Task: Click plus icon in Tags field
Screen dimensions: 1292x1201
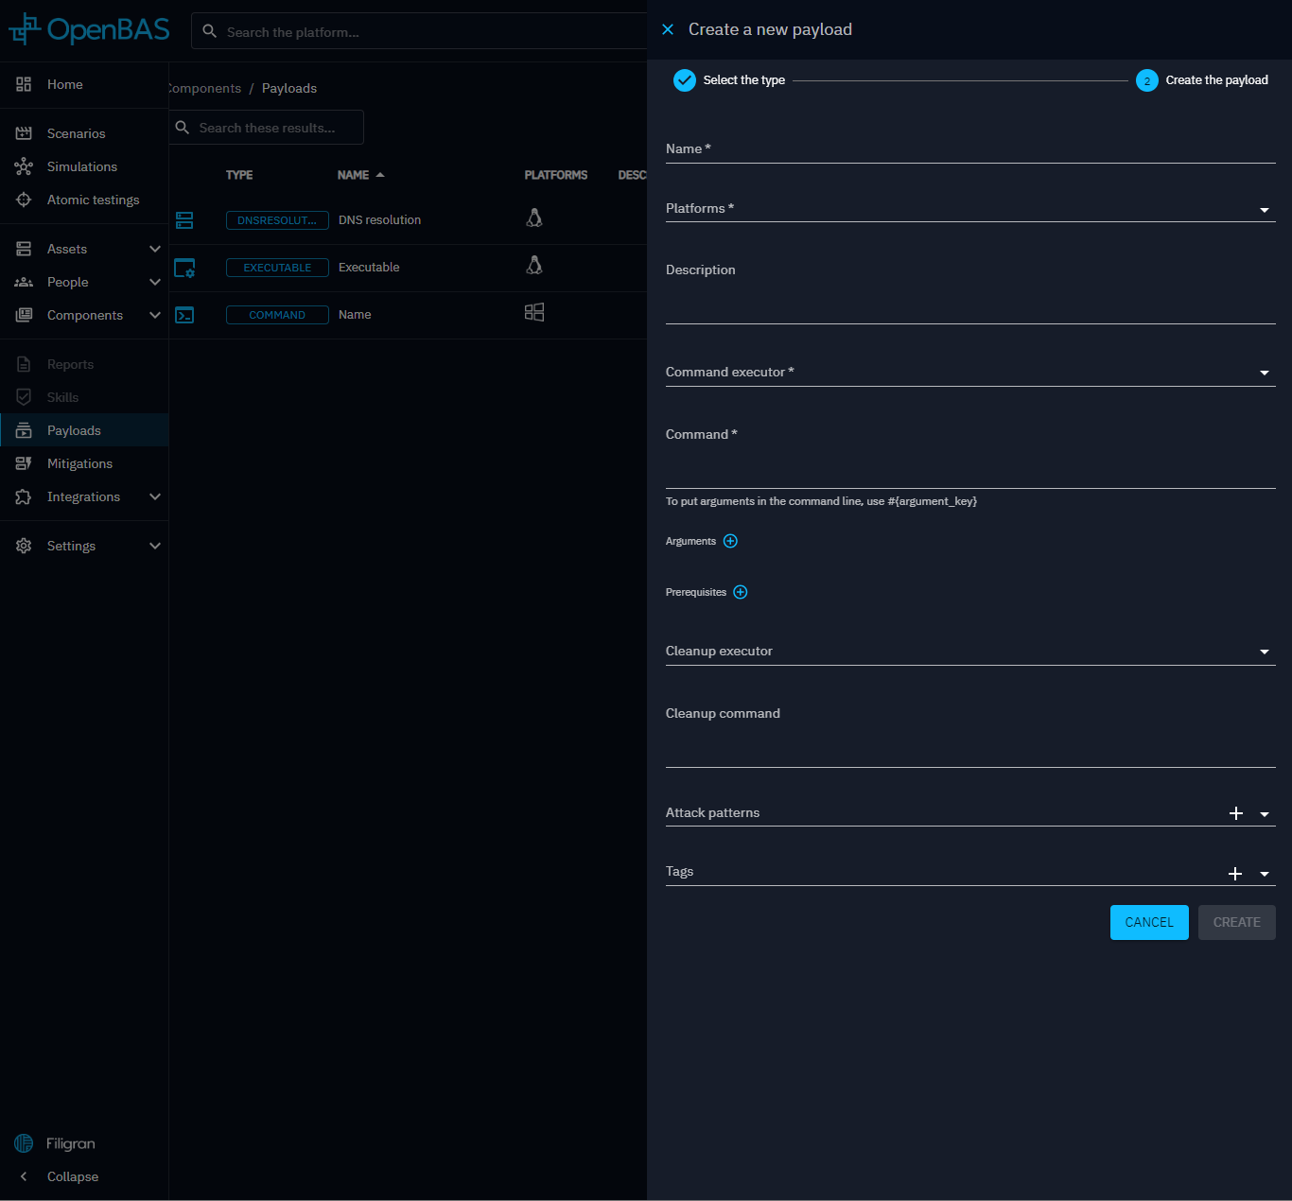Action: pyautogui.click(x=1235, y=873)
